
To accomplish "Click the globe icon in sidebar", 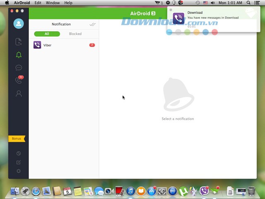I will click(18, 153).
